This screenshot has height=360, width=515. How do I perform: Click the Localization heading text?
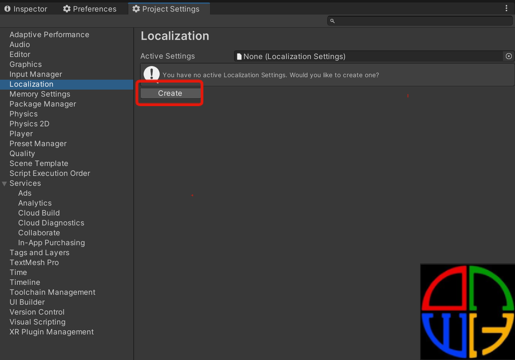(x=175, y=36)
